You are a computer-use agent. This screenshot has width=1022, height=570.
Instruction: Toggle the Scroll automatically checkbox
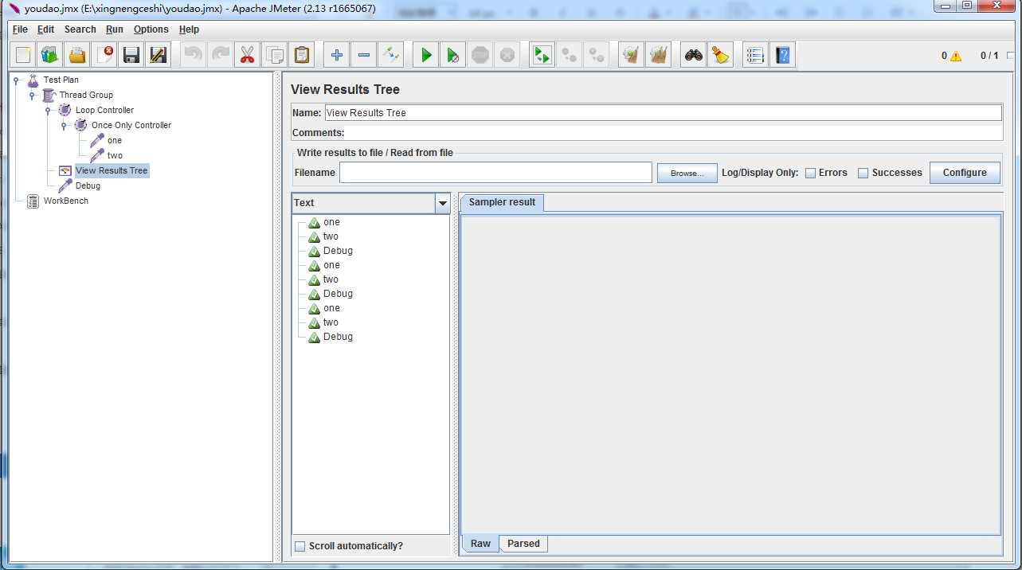pos(300,546)
